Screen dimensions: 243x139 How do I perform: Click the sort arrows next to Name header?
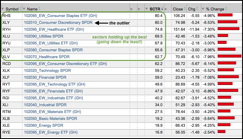tap(40, 9)
